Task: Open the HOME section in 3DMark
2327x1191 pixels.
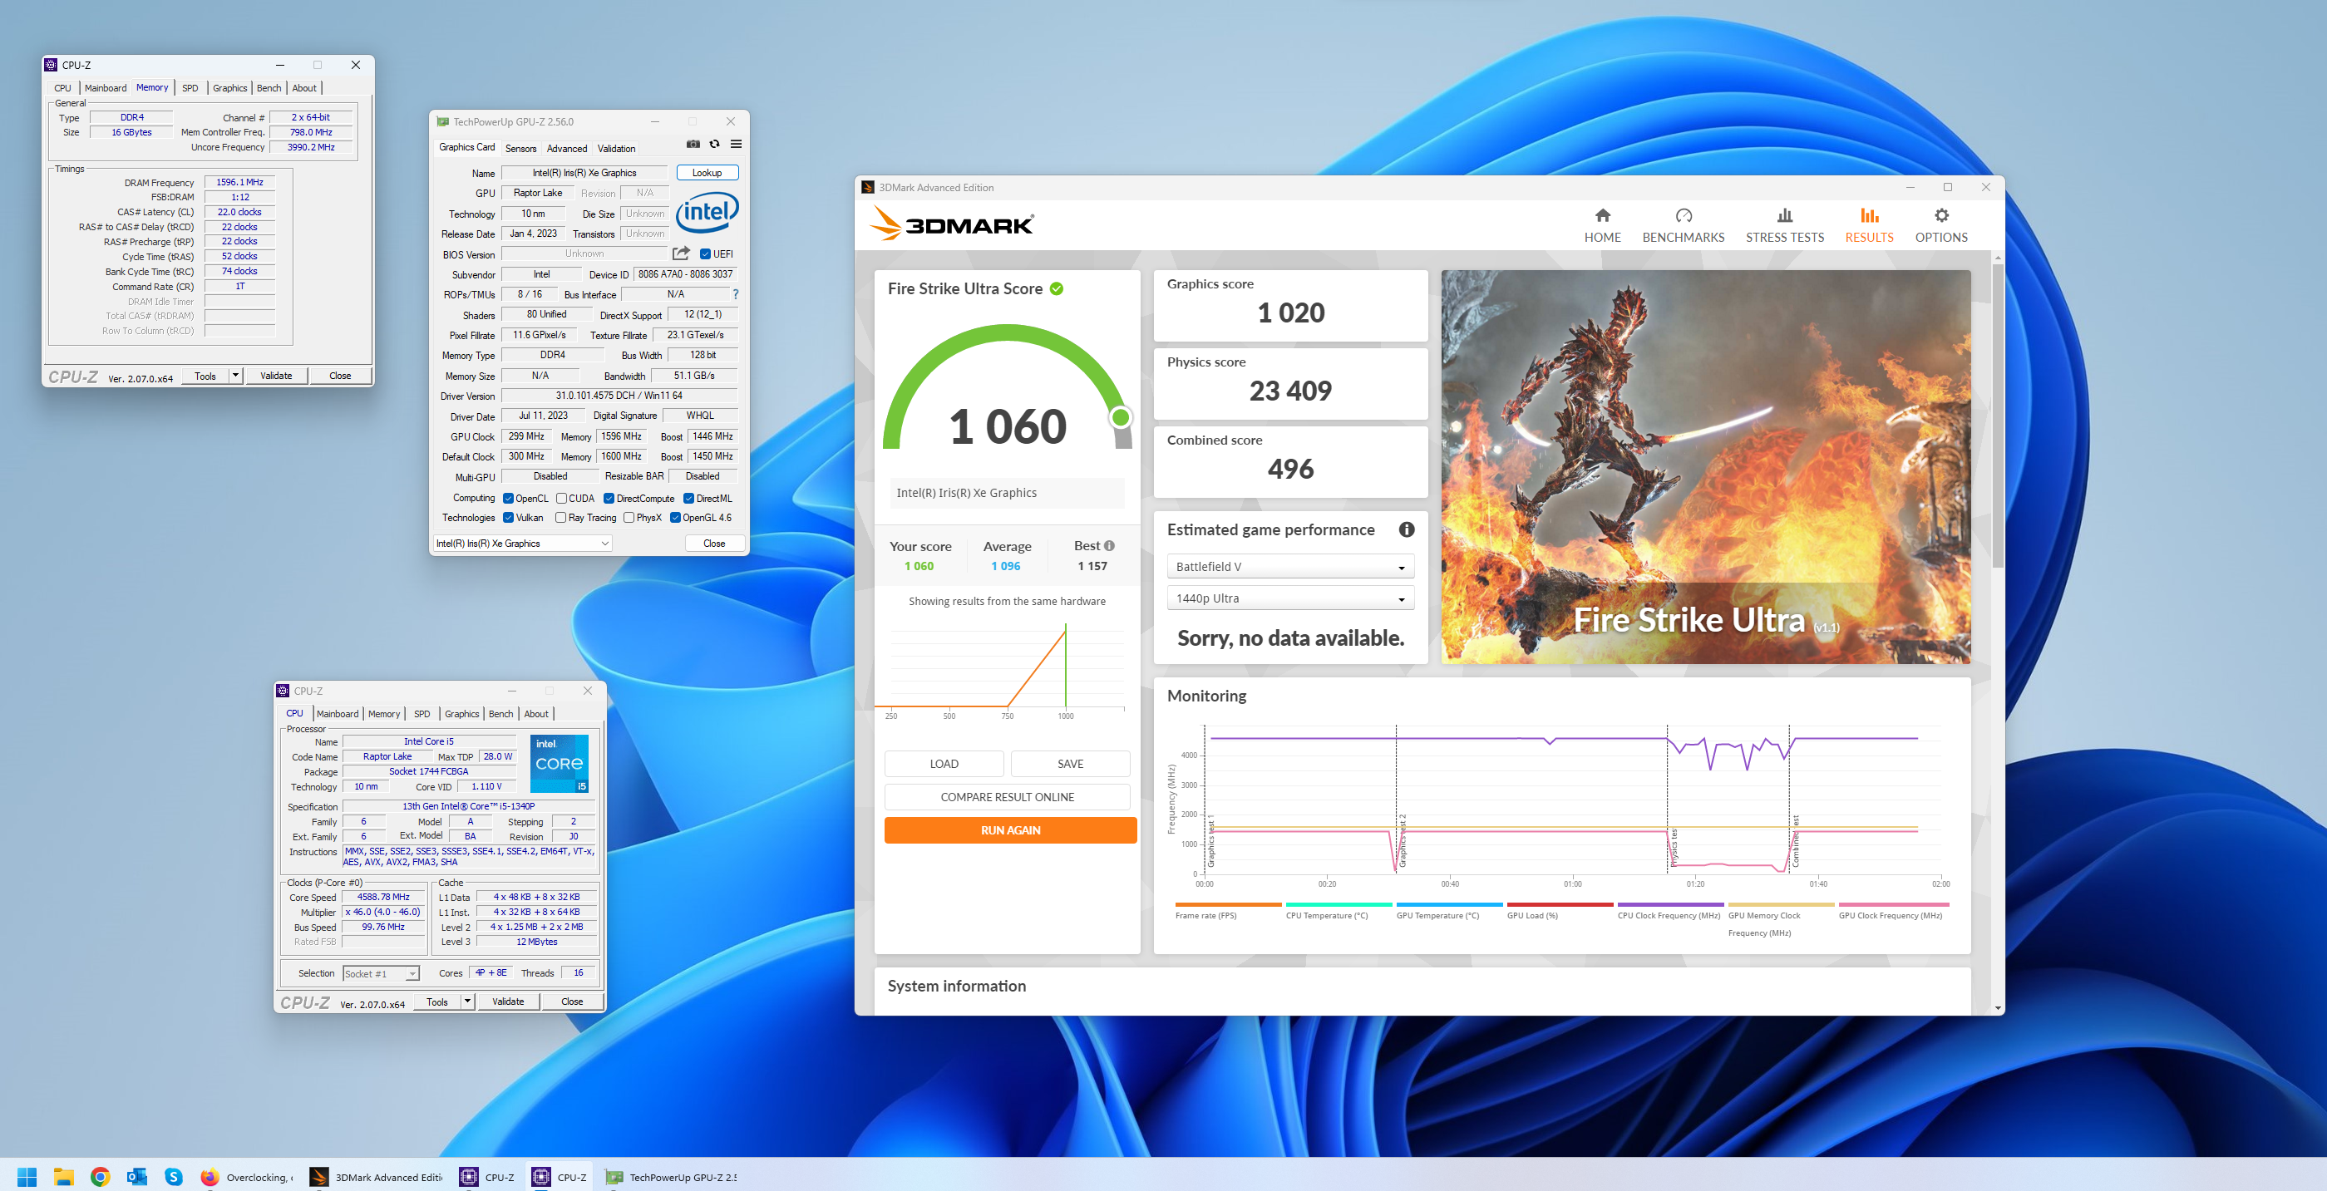Action: 1601,225
